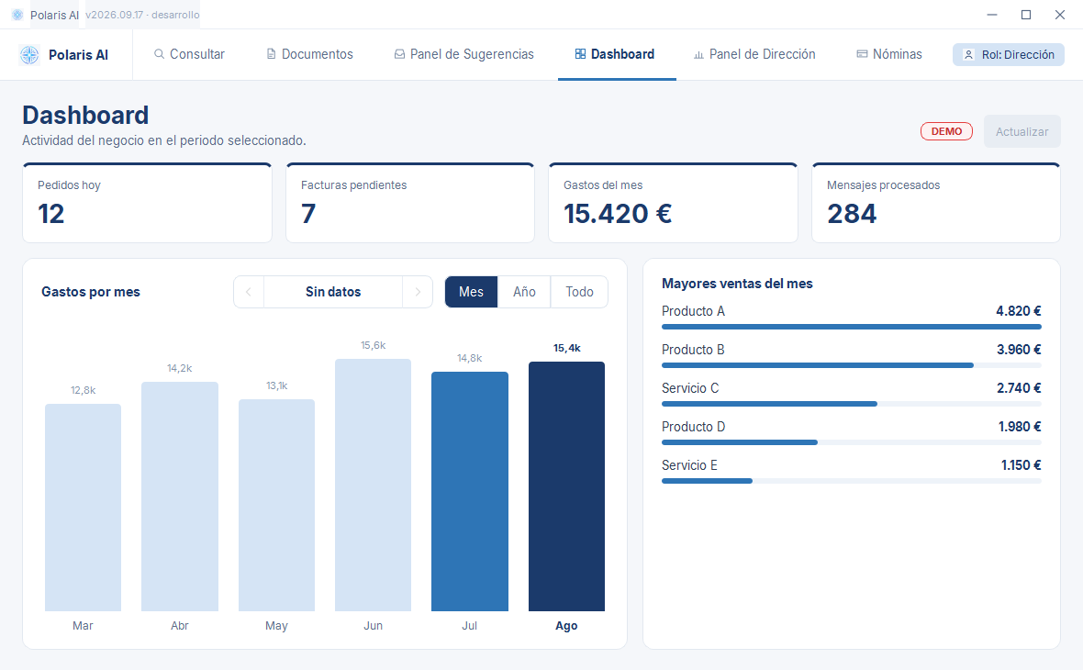Image resolution: width=1083 pixels, height=670 pixels.
Task: Click the Jun bar in the chart
Action: coord(373,485)
